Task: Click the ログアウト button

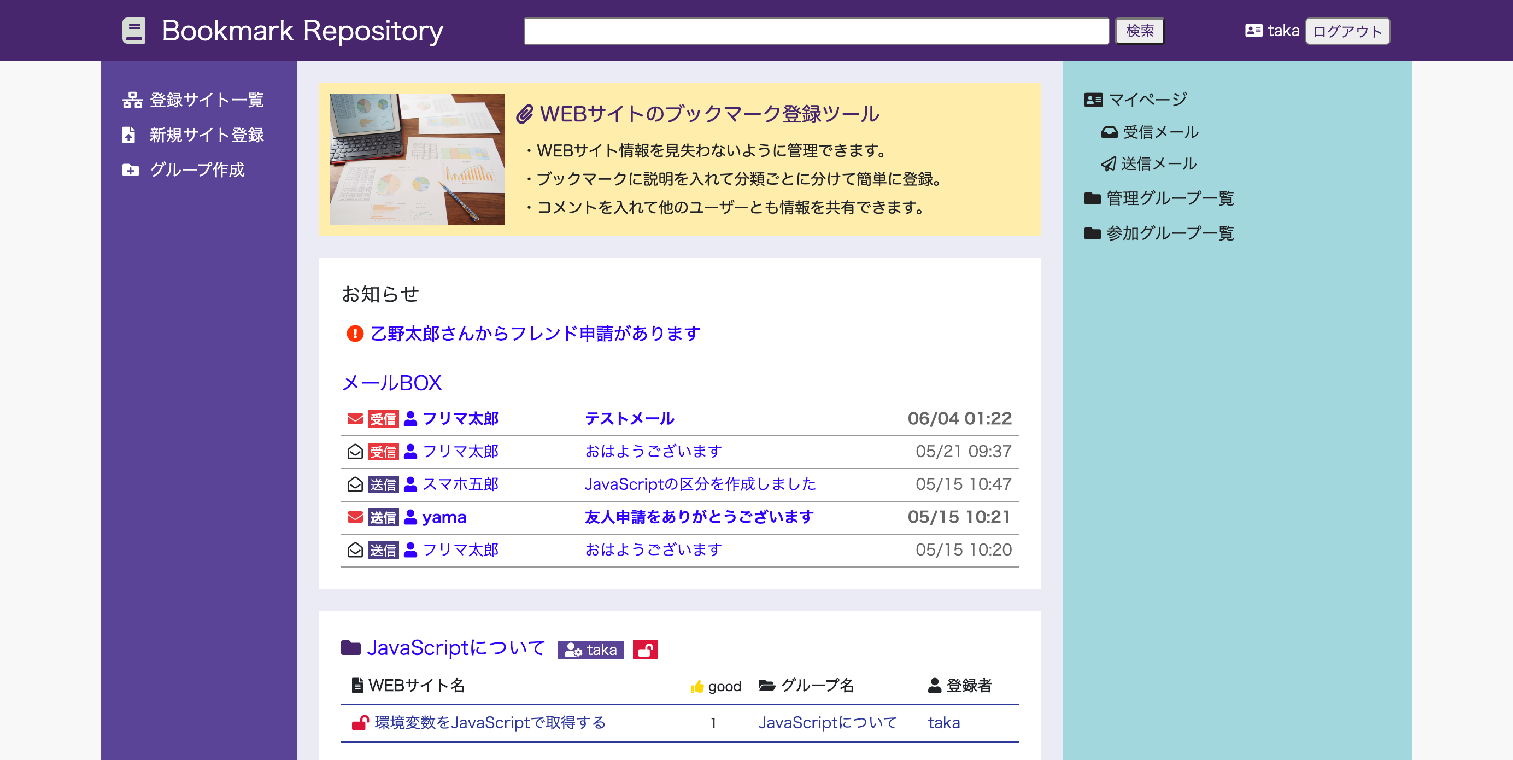Action: (x=1347, y=31)
